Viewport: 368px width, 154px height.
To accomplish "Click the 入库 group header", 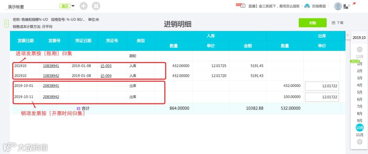I will (211, 36).
